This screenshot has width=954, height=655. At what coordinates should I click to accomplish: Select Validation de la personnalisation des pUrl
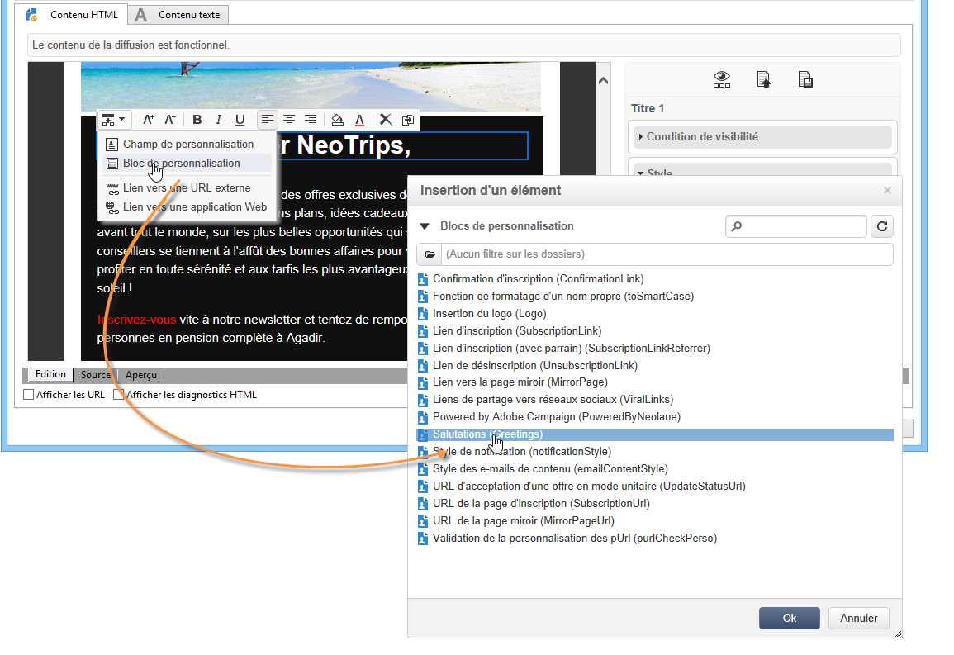(x=574, y=539)
